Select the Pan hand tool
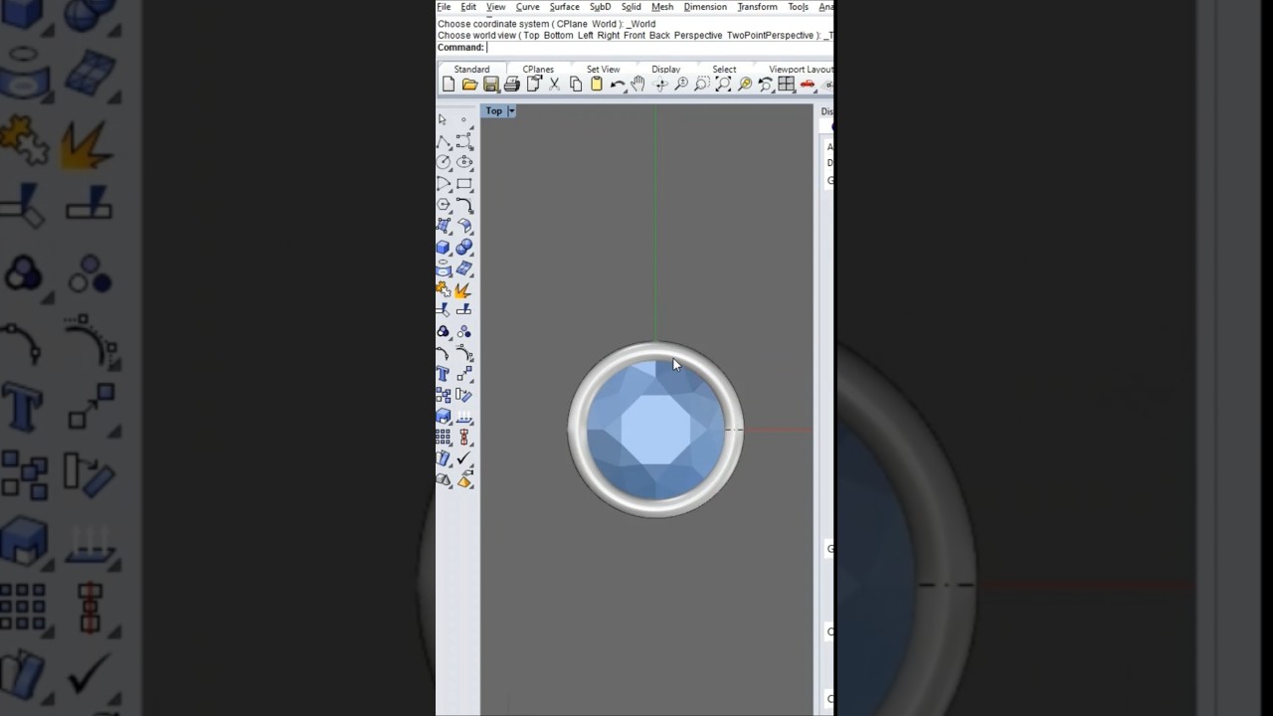This screenshot has height=716, width=1273. (x=638, y=85)
